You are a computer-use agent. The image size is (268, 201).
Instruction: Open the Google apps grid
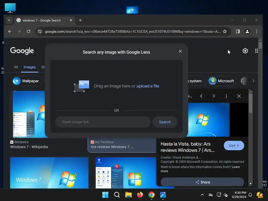point(256,51)
